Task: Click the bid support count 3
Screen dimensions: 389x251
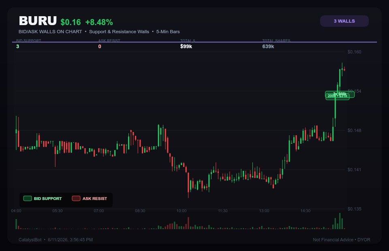Action: [x=17, y=46]
